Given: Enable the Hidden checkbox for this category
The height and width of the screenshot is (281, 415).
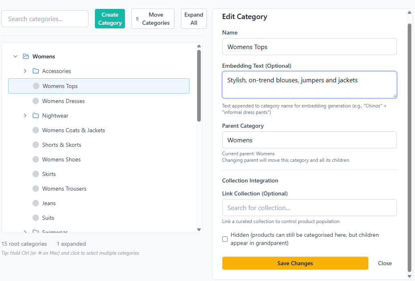Looking at the screenshot, I should (x=225, y=239).
